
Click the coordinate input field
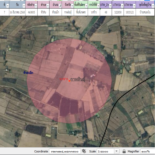65,151
